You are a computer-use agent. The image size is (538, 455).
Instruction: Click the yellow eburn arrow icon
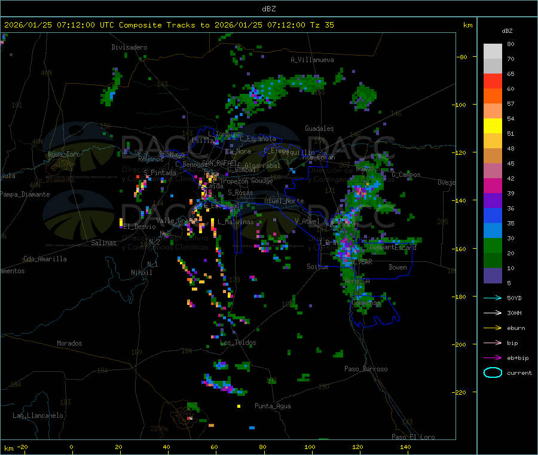(x=493, y=328)
